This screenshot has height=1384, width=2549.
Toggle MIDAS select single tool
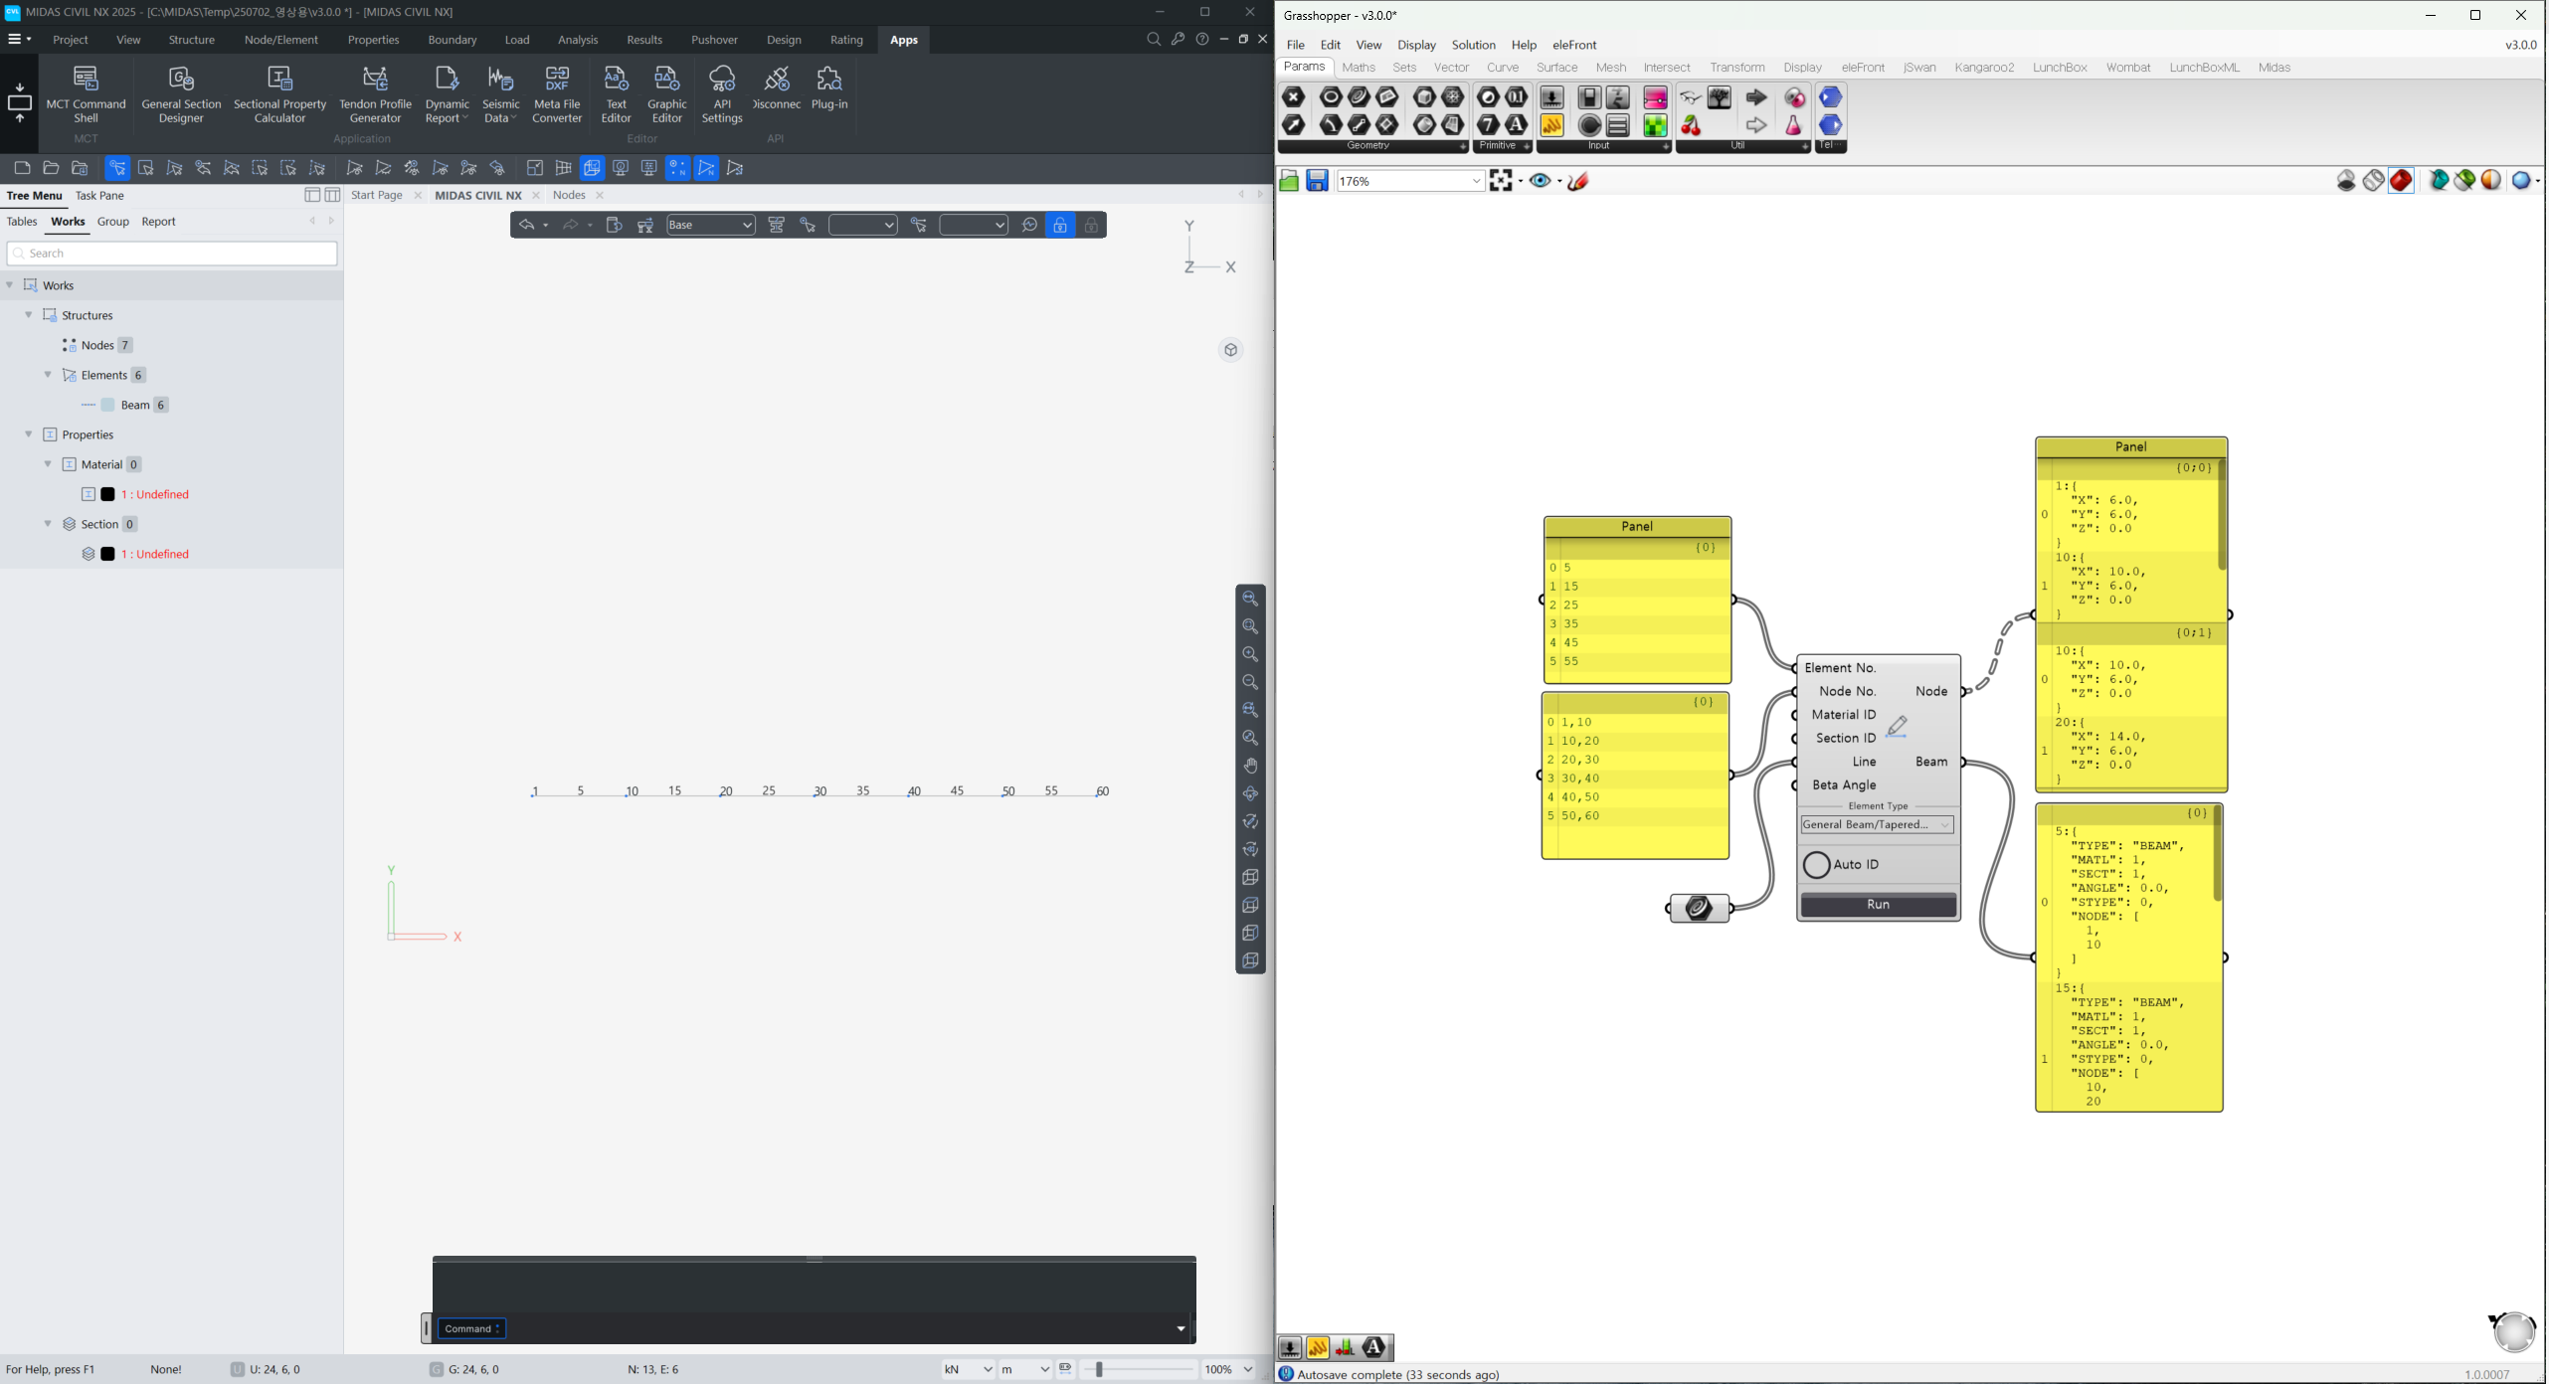pos(117,168)
